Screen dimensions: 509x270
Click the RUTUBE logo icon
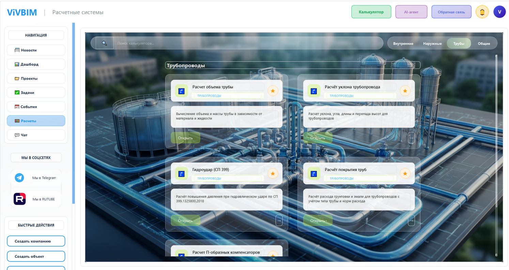click(19, 199)
